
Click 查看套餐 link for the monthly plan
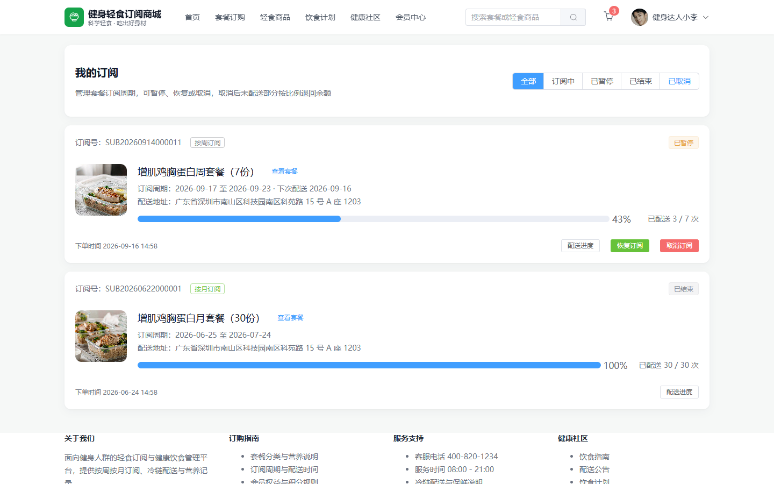coord(290,318)
